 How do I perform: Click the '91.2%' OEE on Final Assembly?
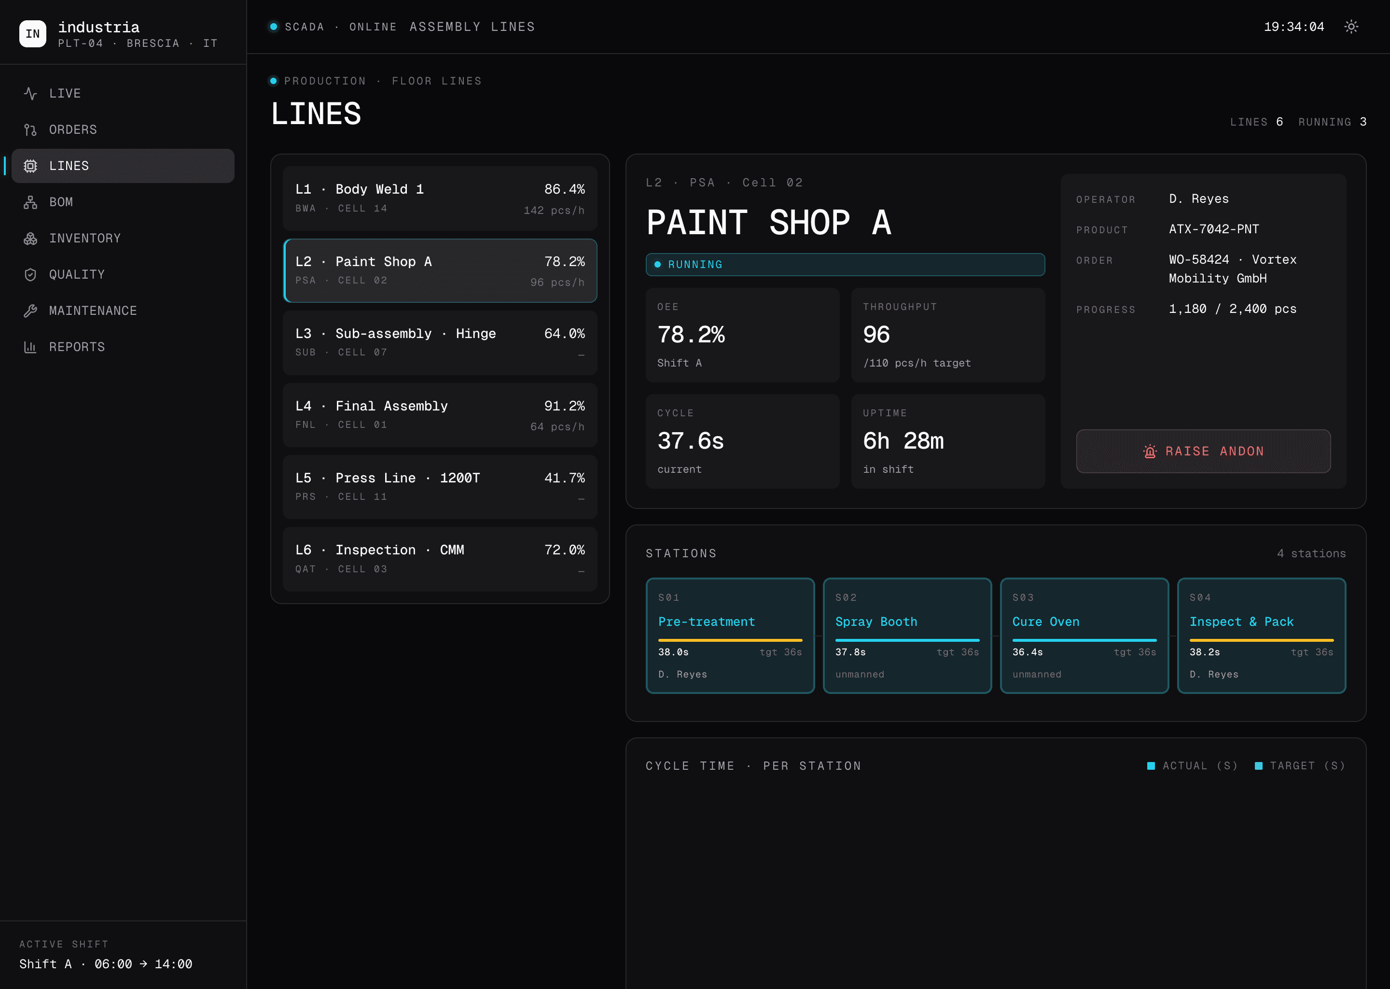click(x=564, y=406)
